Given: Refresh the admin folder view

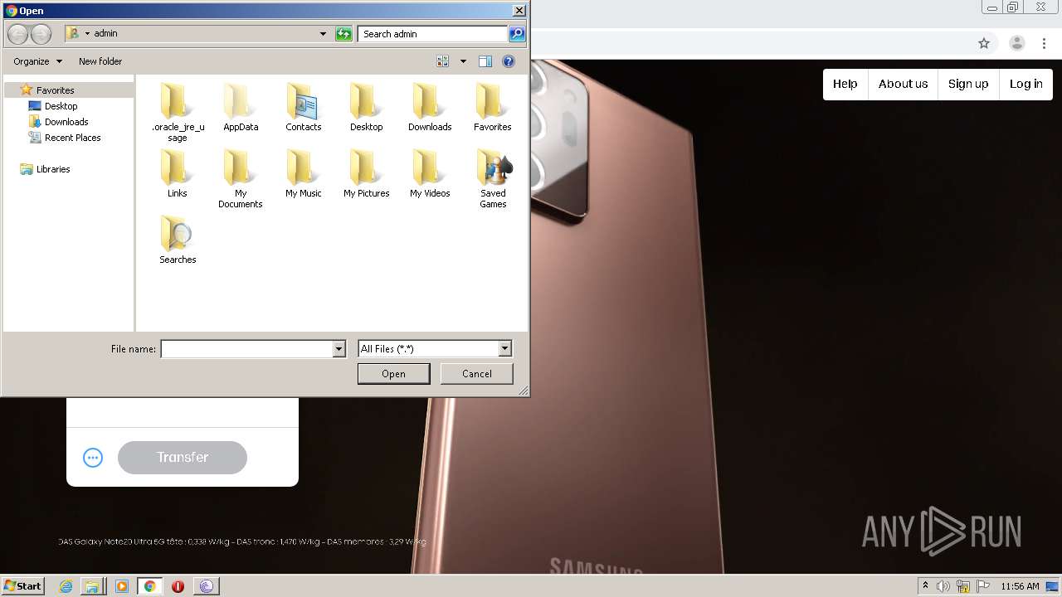Looking at the screenshot, I should click(343, 34).
